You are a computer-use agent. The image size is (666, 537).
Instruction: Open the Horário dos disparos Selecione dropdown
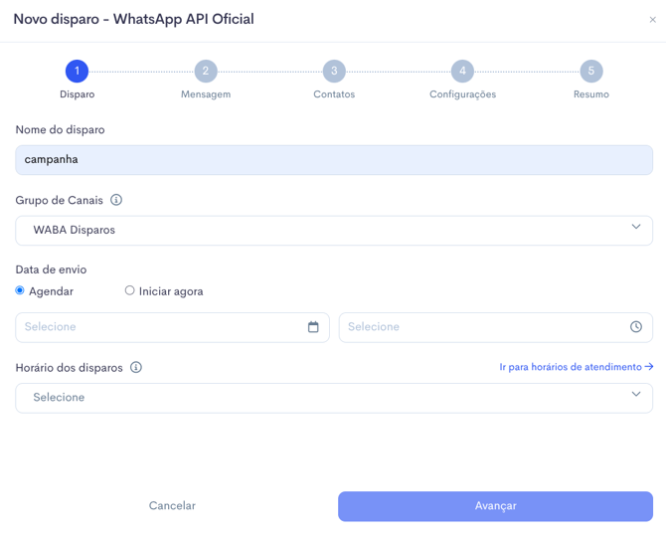(333, 398)
